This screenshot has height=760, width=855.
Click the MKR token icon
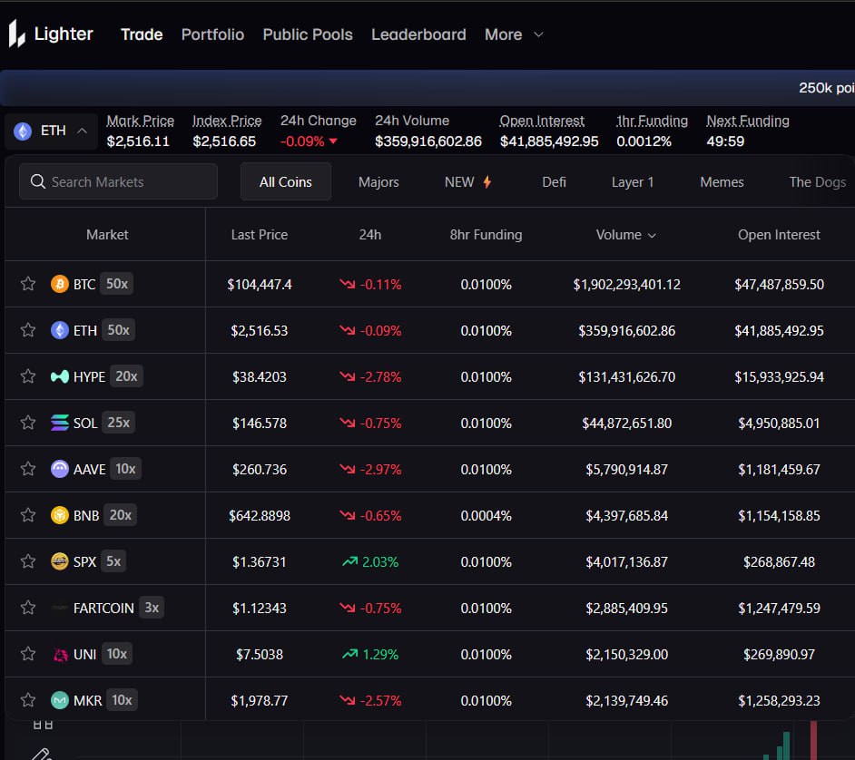click(x=59, y=701)
